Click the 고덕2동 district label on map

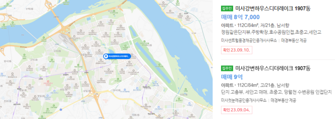57,51
